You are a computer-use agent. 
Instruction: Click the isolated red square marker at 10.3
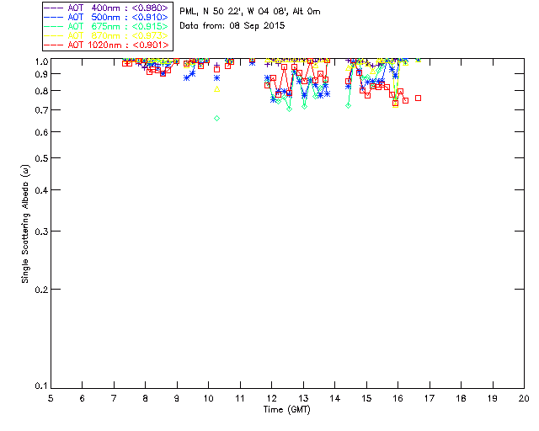(x=217, y=69)
